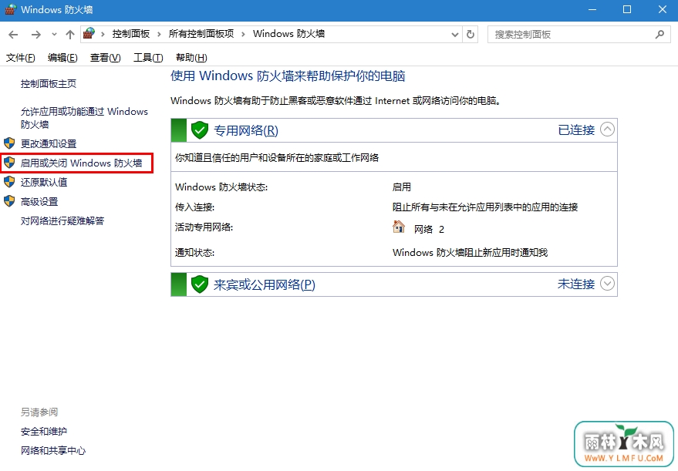The width and height of the screenshot is (678, 471).
Task: Close the Windows 防火墙 window
Action: 663,9
